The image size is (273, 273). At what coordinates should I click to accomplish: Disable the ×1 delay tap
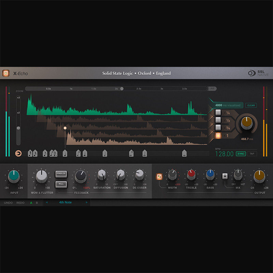pos(218,135)
